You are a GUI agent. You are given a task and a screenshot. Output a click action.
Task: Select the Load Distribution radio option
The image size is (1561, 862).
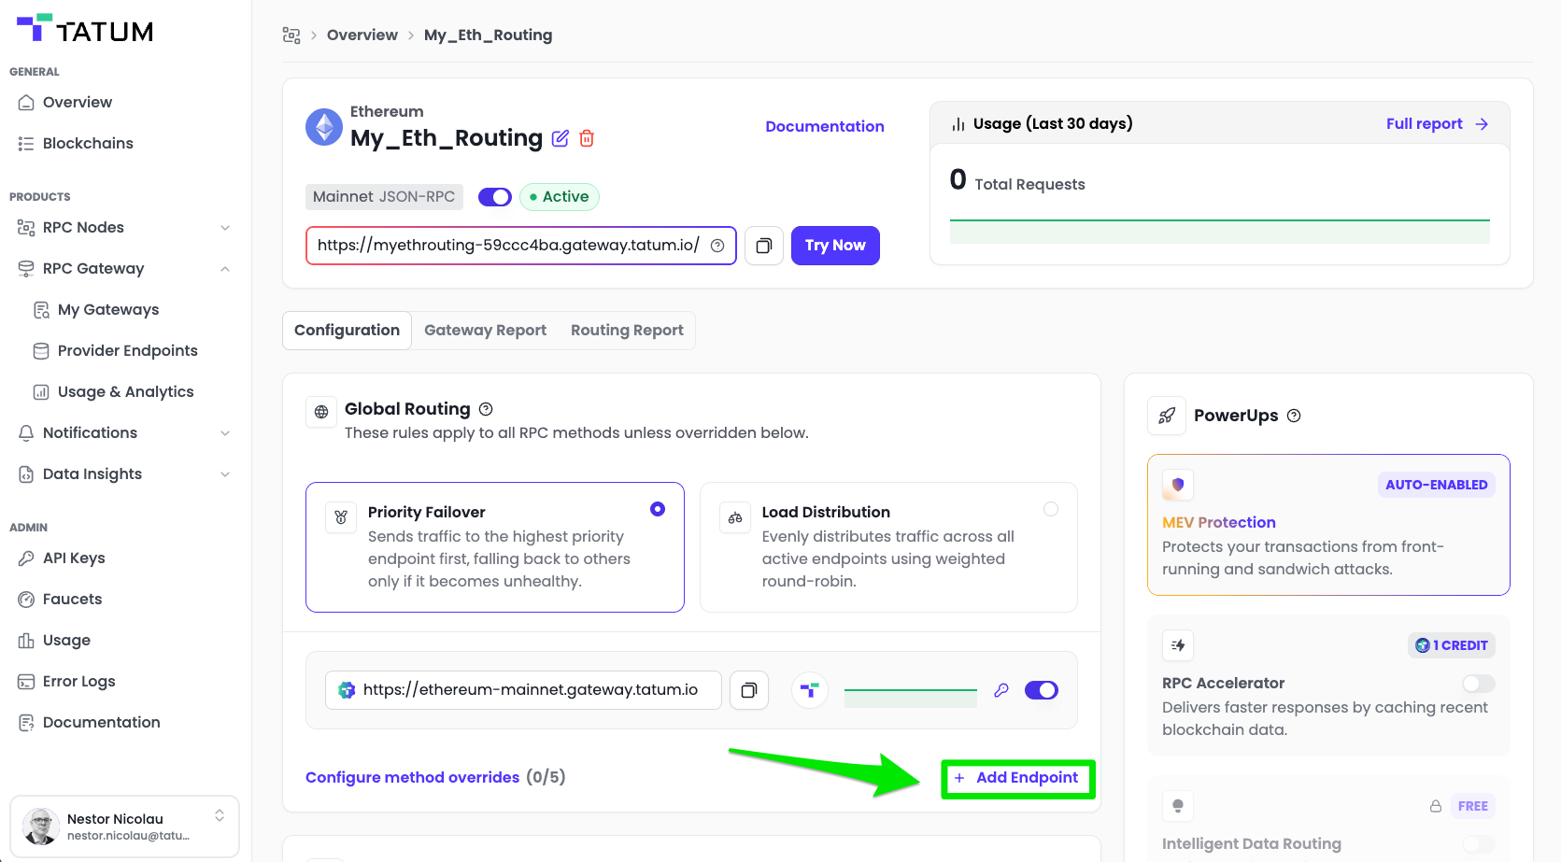click(1051, 509)
